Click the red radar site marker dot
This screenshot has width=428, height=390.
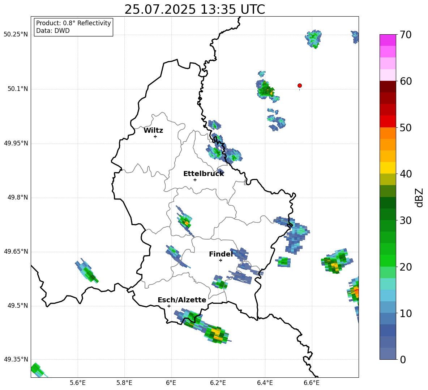[299, 86]
